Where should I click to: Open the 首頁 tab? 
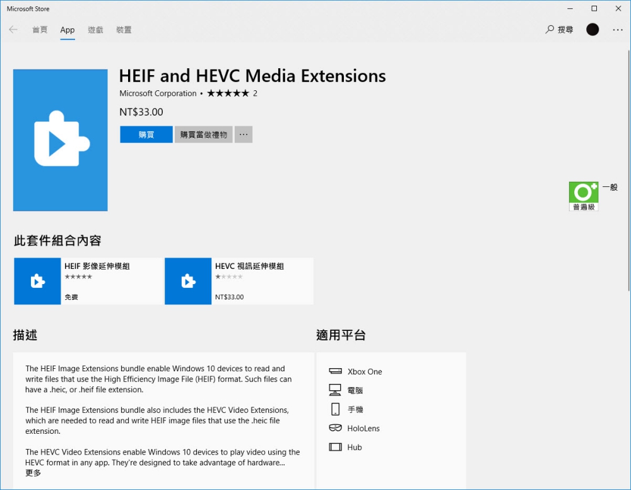(40, 30)
